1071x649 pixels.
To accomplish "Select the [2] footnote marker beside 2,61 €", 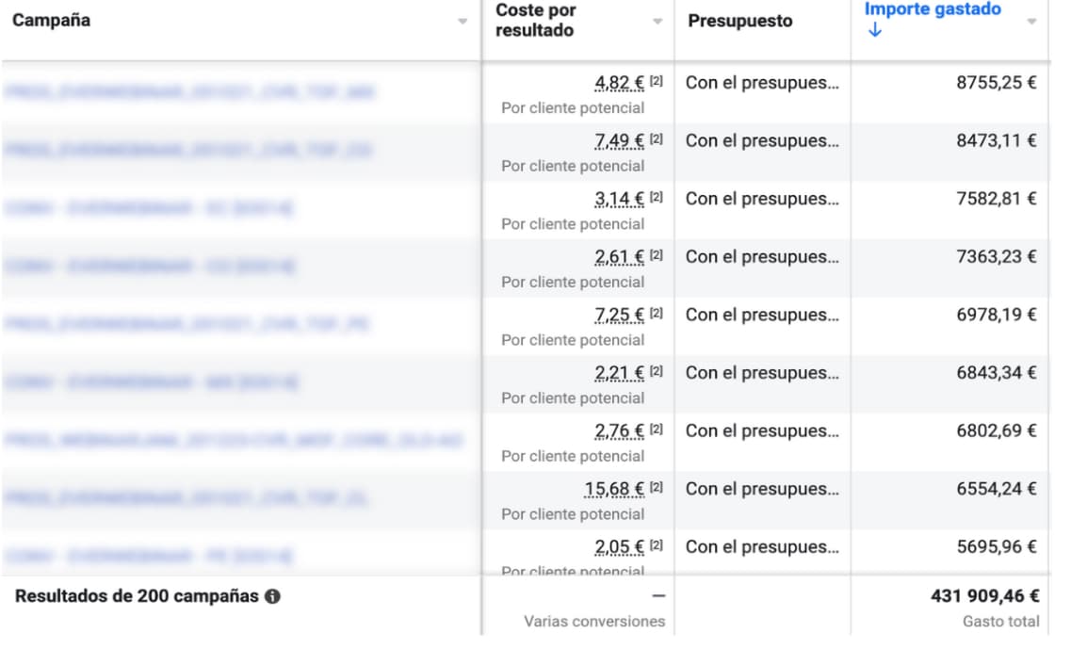I will [x=657, y=256].
